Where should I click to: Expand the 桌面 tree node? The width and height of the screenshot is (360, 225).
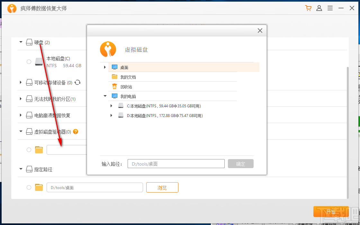coord(105,67)
